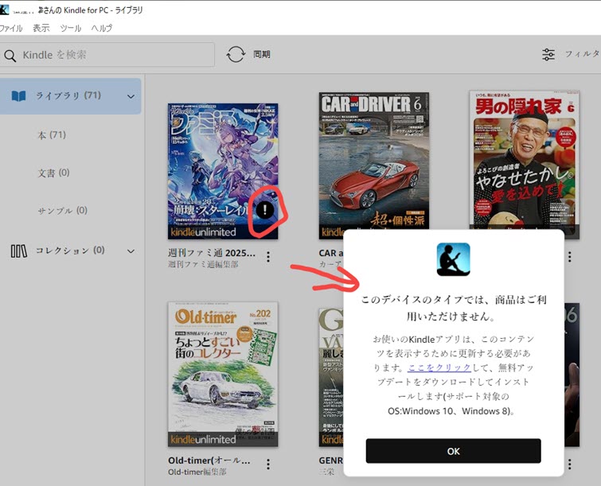Click the exclamation warning badge on Famitsu cover

click(265, 209)
